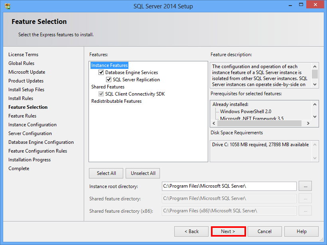This screenshot has height=245, width=327.
Task: Go to the Next setup page
Action: click(x=228, y=231)
